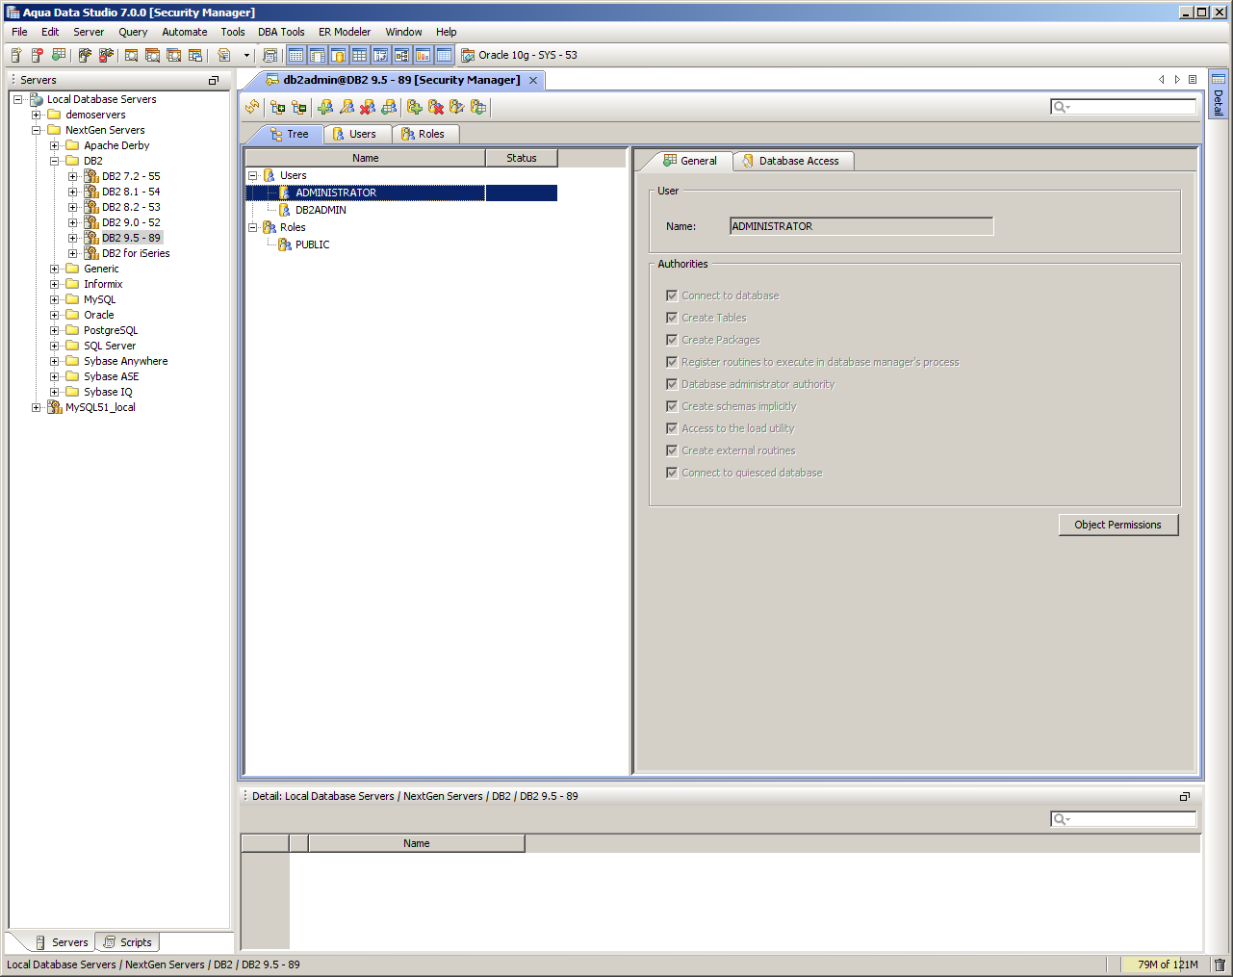This screenshot has height=977, width=1233.
Task: Maximize the Servers panel via its restore icon
Action: click(x=214, y=80)
